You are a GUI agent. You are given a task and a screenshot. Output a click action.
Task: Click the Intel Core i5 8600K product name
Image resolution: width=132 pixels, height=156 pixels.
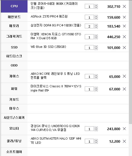tap(54, 6)
